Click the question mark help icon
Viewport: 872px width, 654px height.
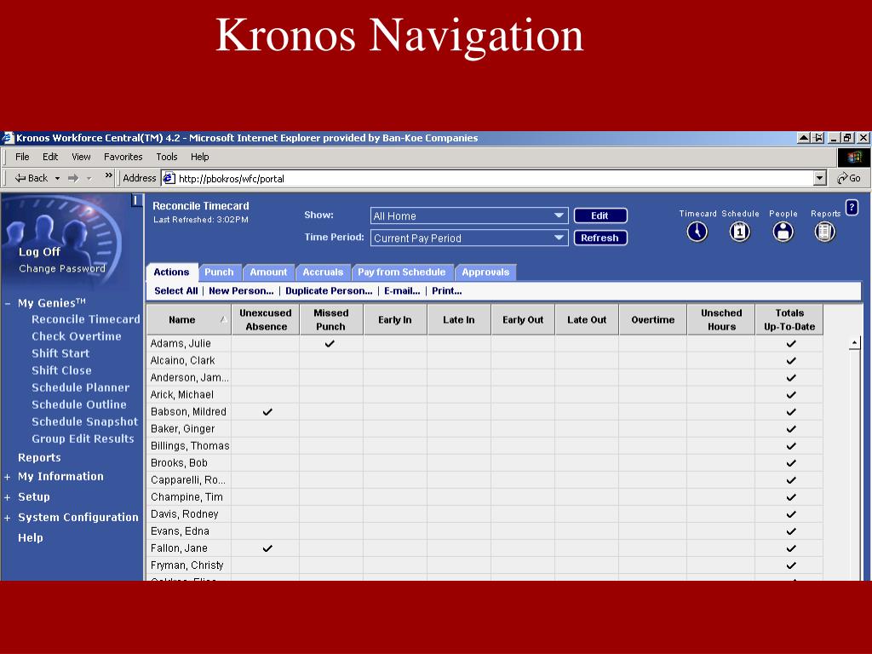[x=852, y=208]
